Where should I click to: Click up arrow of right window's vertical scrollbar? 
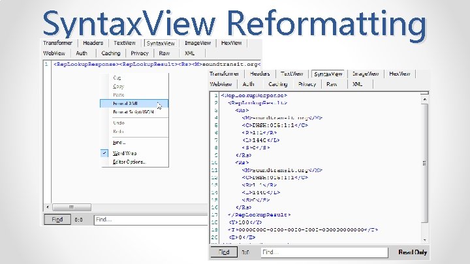click(x=424, y=99)
